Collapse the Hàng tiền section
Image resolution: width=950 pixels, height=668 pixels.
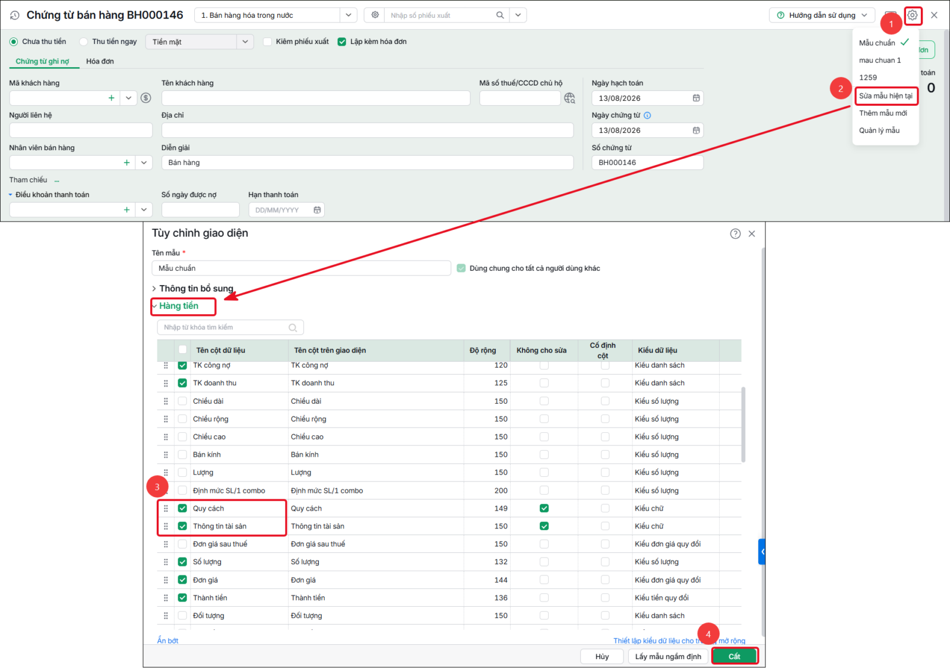point(175,306)
